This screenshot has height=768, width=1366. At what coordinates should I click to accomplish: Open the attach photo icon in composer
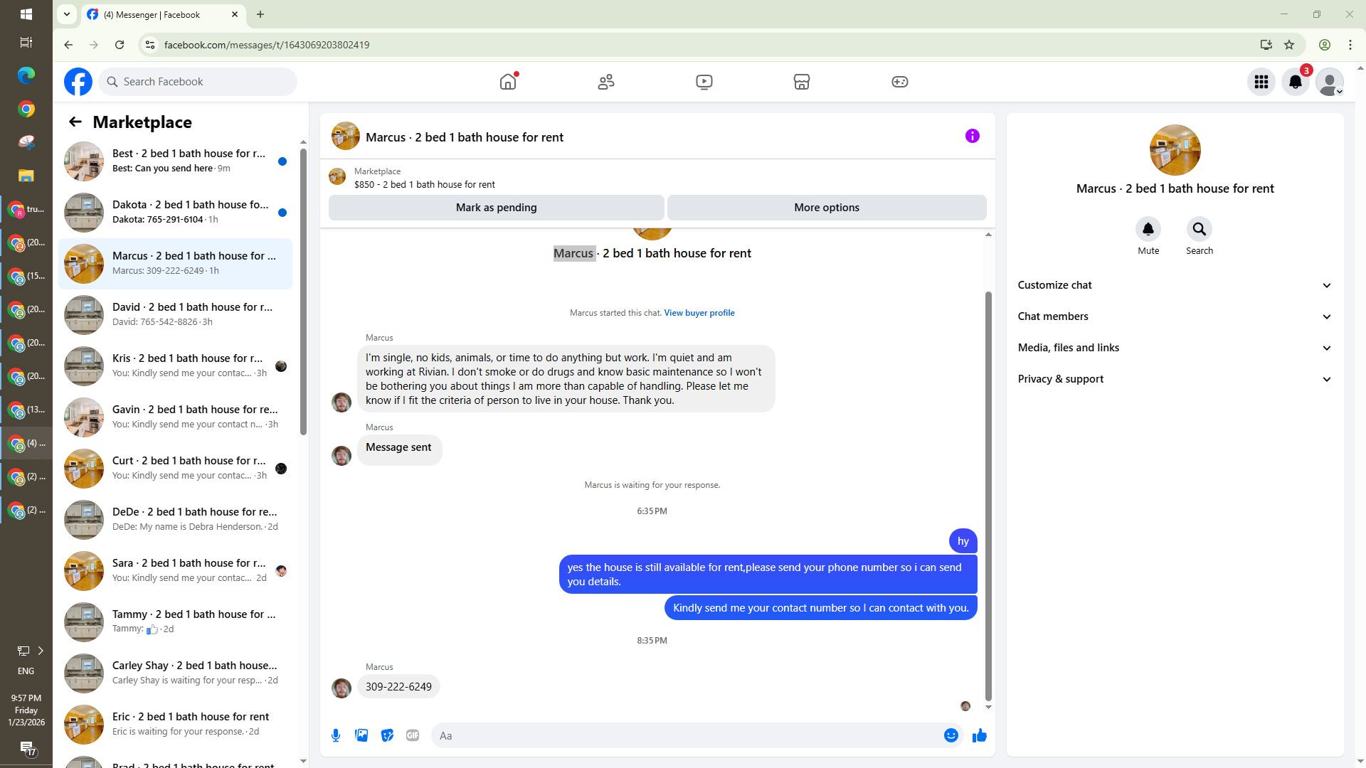pyautogui.click(x=361, y=736)
